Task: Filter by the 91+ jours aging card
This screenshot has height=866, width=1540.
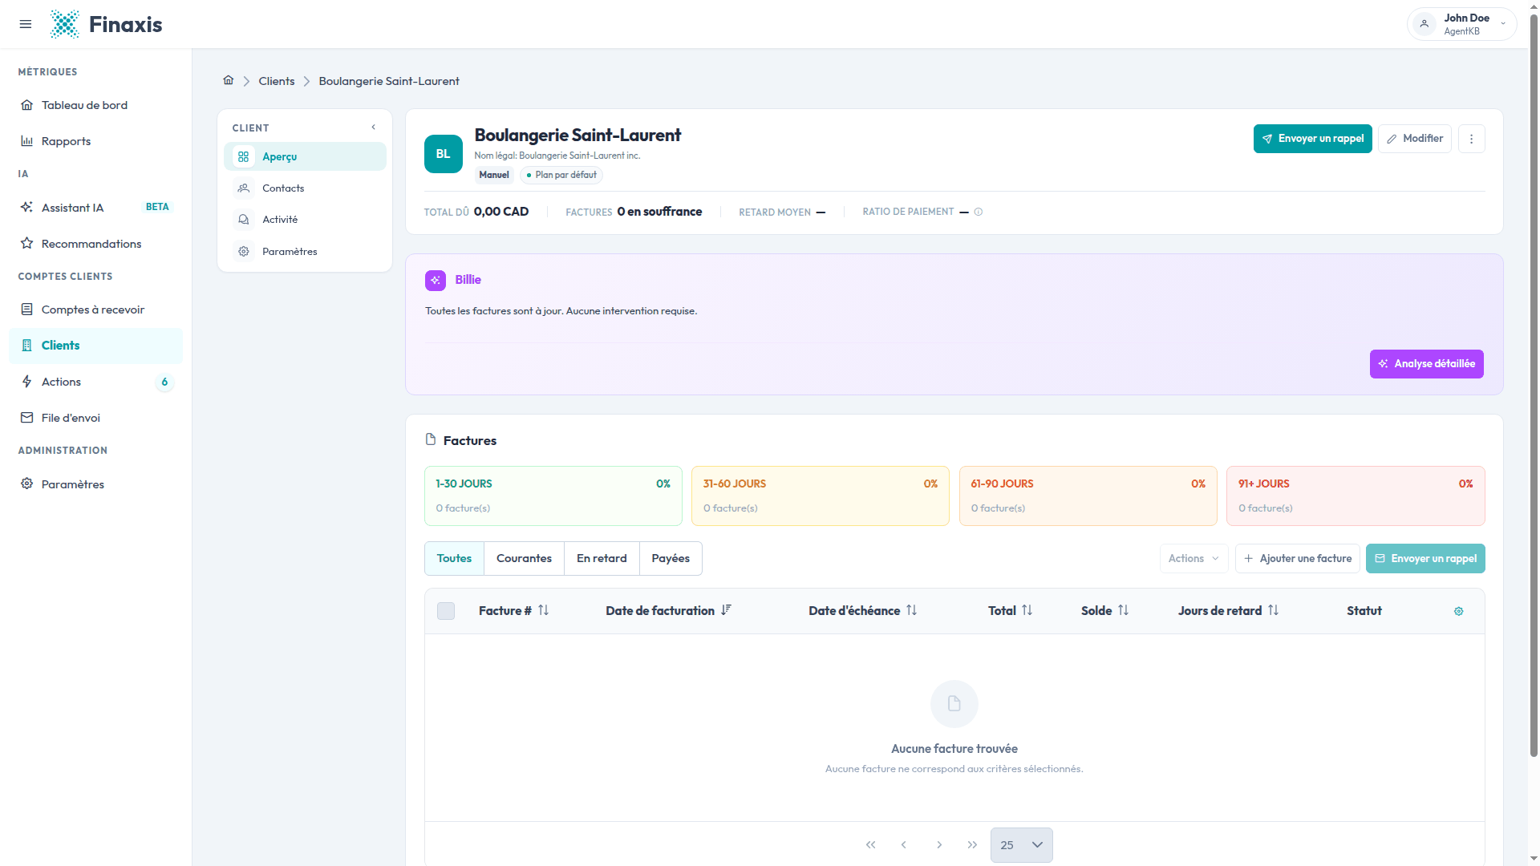Action: click(1356, 496)
